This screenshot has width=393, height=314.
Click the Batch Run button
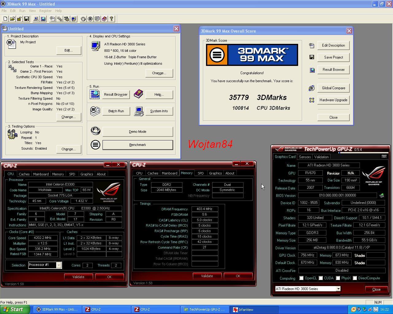tap(116, 111)
